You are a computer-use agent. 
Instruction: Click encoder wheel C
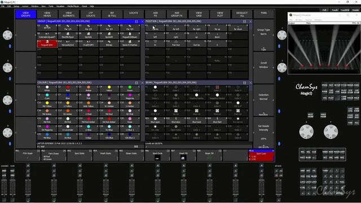pyautogui.click(x=7, y=100)
